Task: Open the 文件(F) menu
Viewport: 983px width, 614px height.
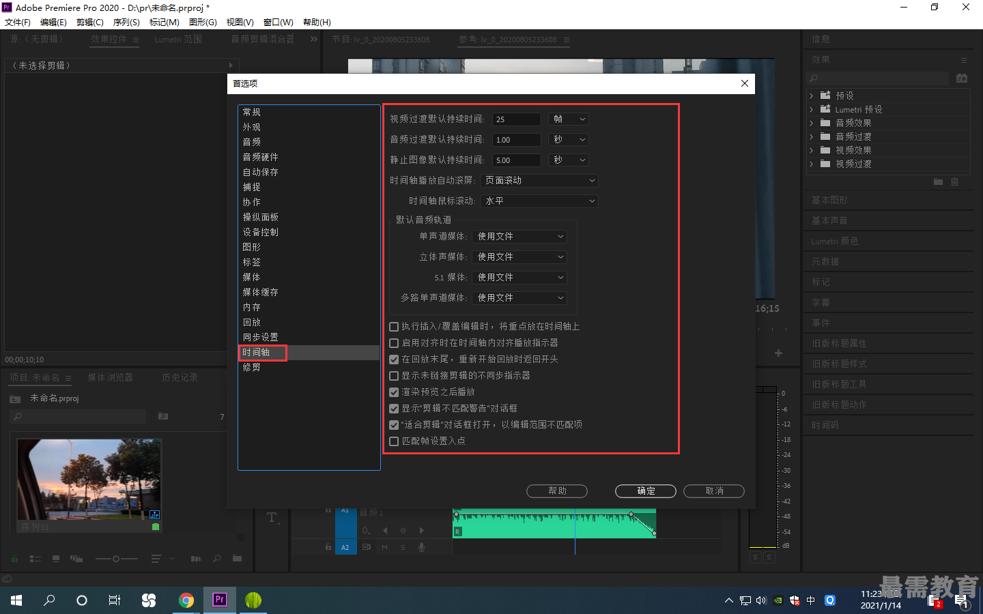Action: (18, 23)
